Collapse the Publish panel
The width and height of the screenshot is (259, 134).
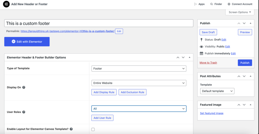pyautogui.click(x=251, y=23)
